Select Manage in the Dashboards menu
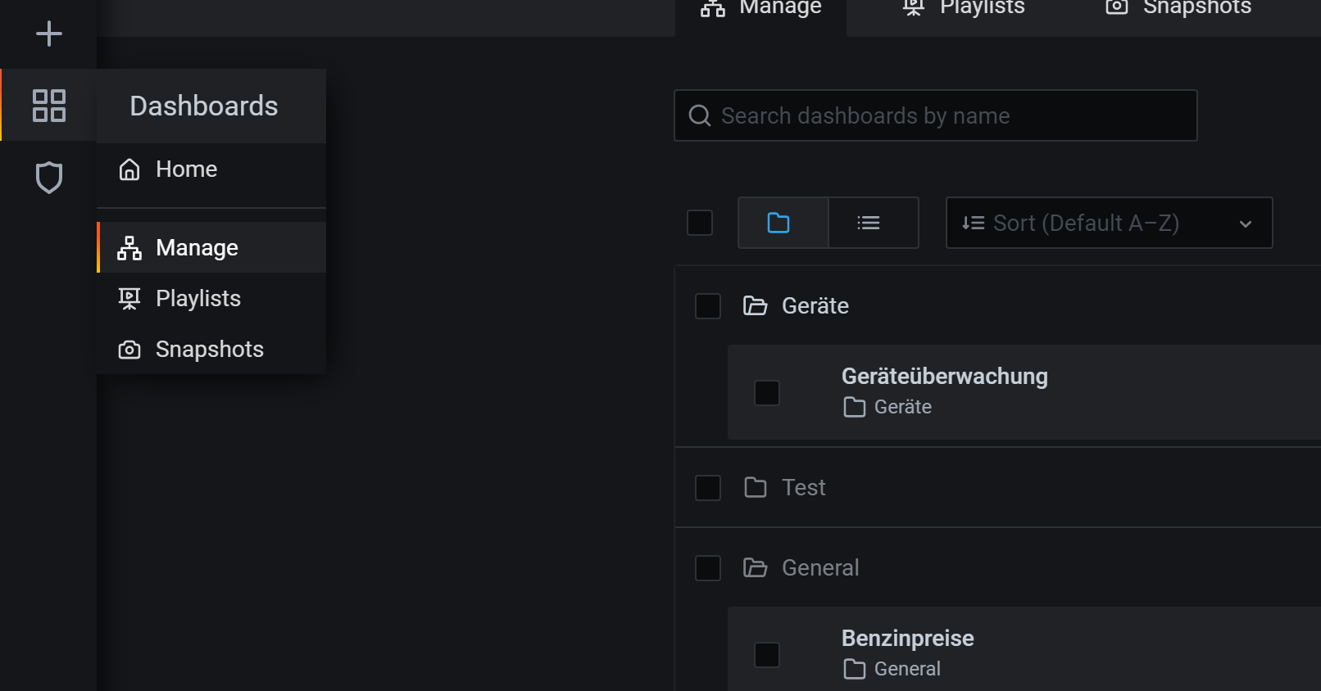 (x=211, y=247)
